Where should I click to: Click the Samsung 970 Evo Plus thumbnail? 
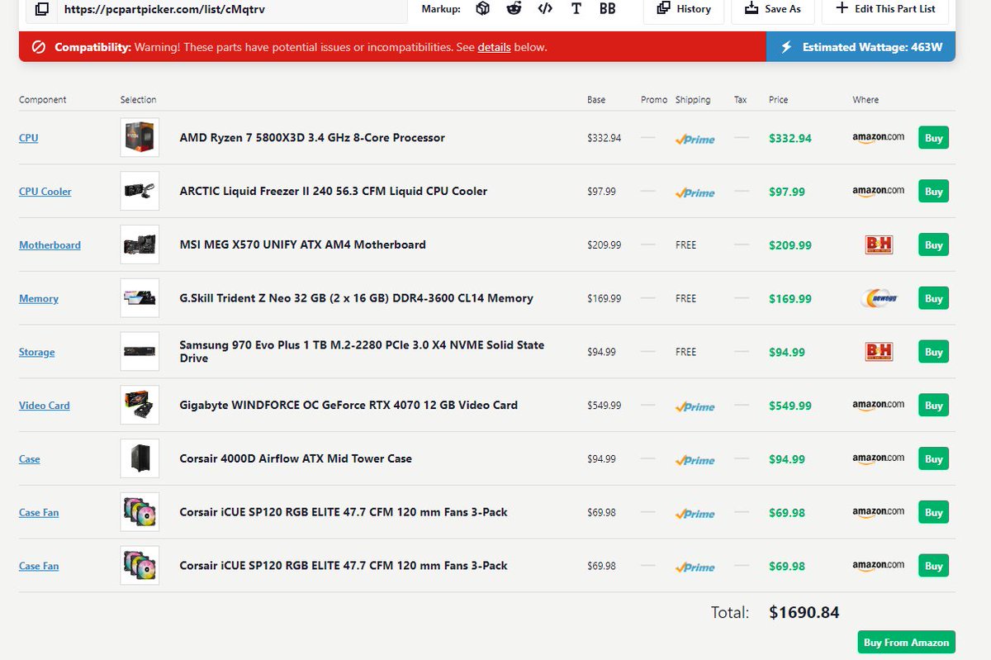click(x=140, y=351)
